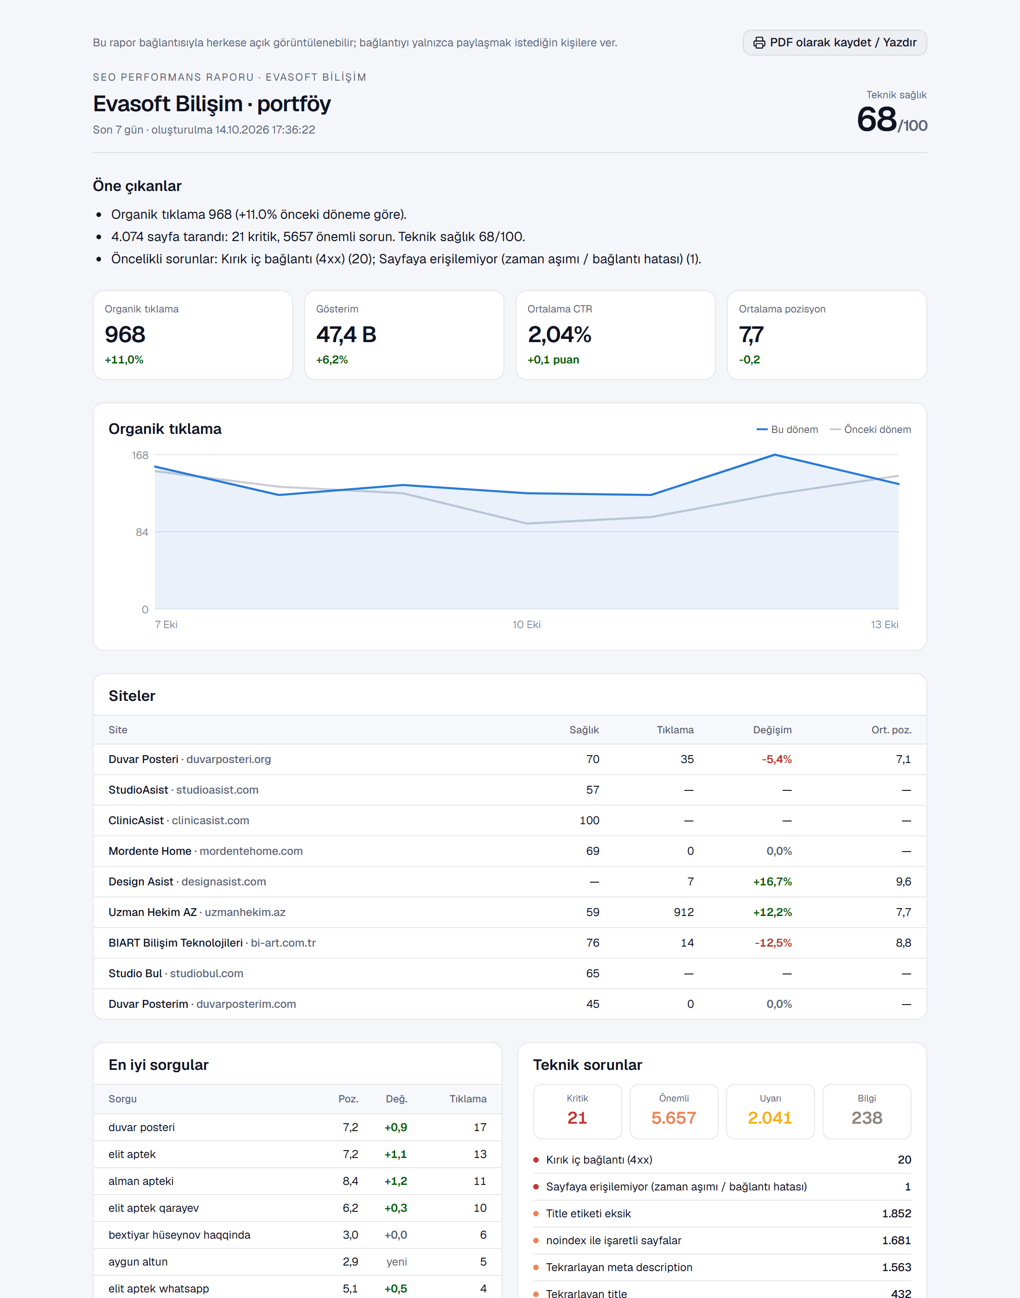This screenshot has width=1020, height=1298.
Task: Select the Bilgi 238 card
Action: coord(867,1111)
